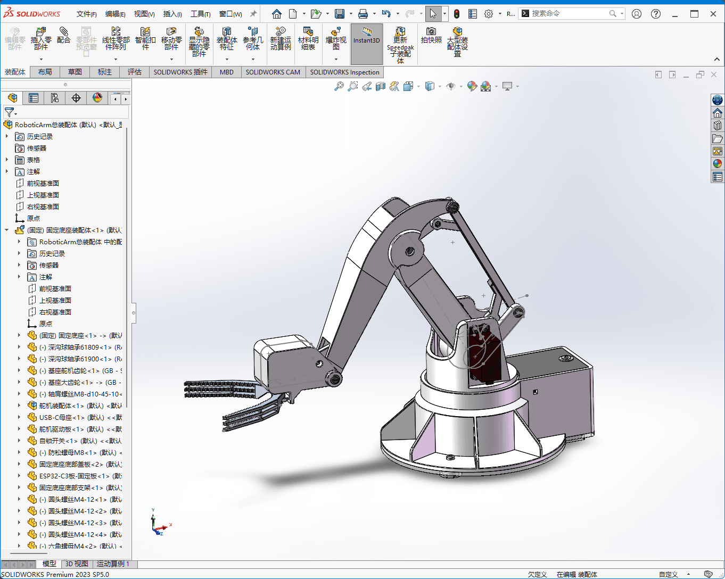Open the DimXpertManager crosshair tab
Image resolution: width=725 pixels, height=579 pixels.
point(76,98)
